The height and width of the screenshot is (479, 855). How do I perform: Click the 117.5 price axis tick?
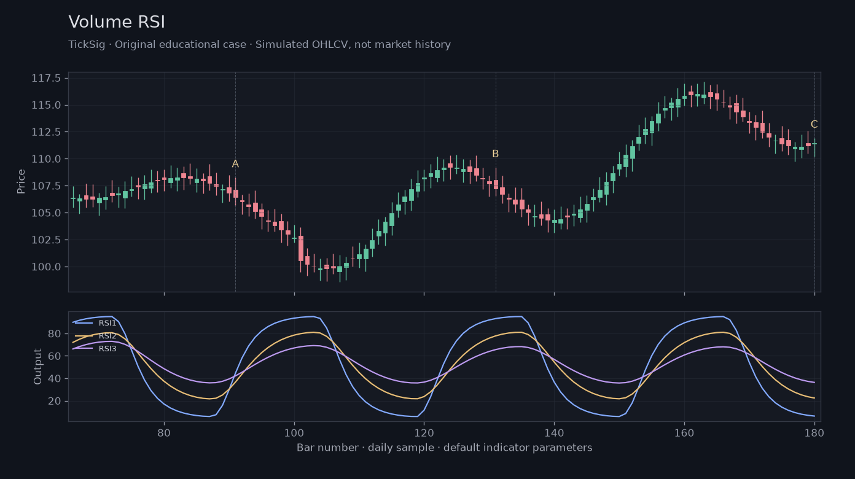tap(46, 78)
